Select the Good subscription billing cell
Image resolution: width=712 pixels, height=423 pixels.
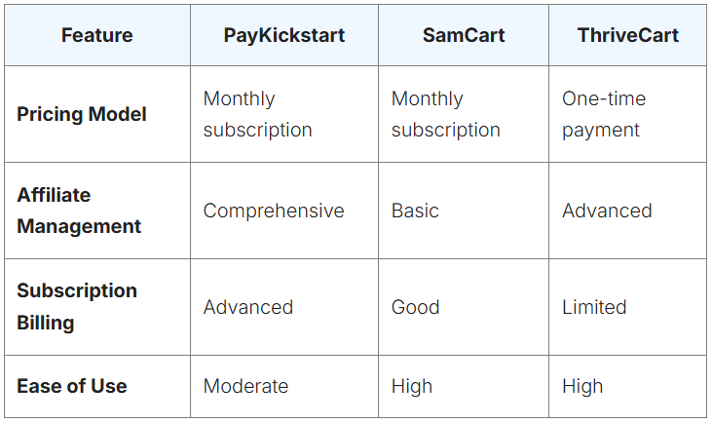415,307
